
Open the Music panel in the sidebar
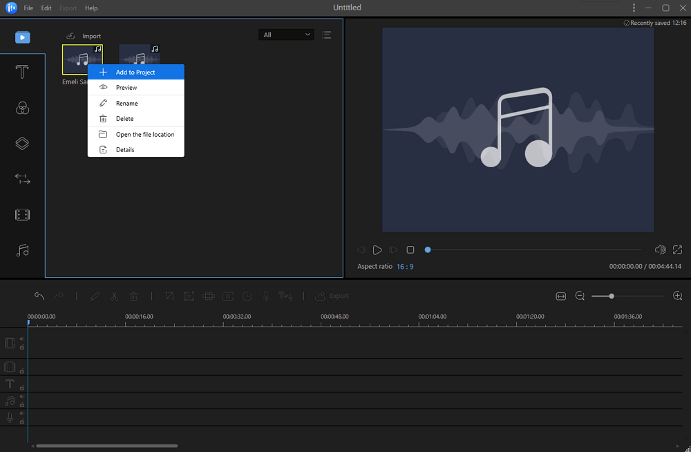(x=22, y=250)
